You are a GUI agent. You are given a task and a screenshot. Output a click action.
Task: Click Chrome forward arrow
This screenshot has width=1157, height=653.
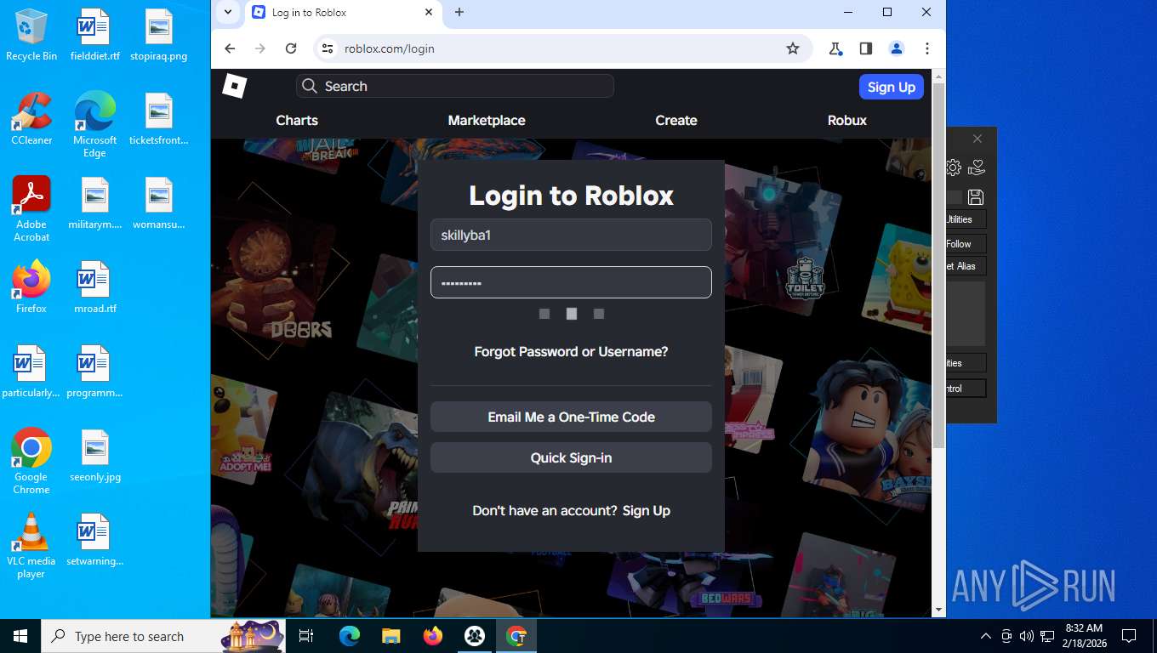(x=260, y=48)
